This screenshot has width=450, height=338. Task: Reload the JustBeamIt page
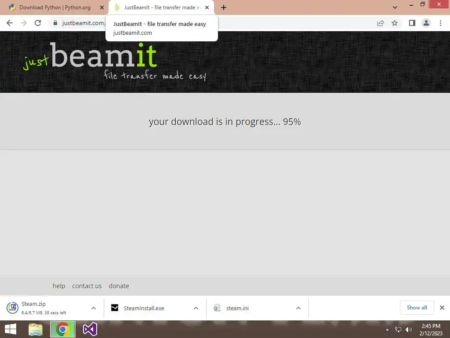[x=38, y=23]
